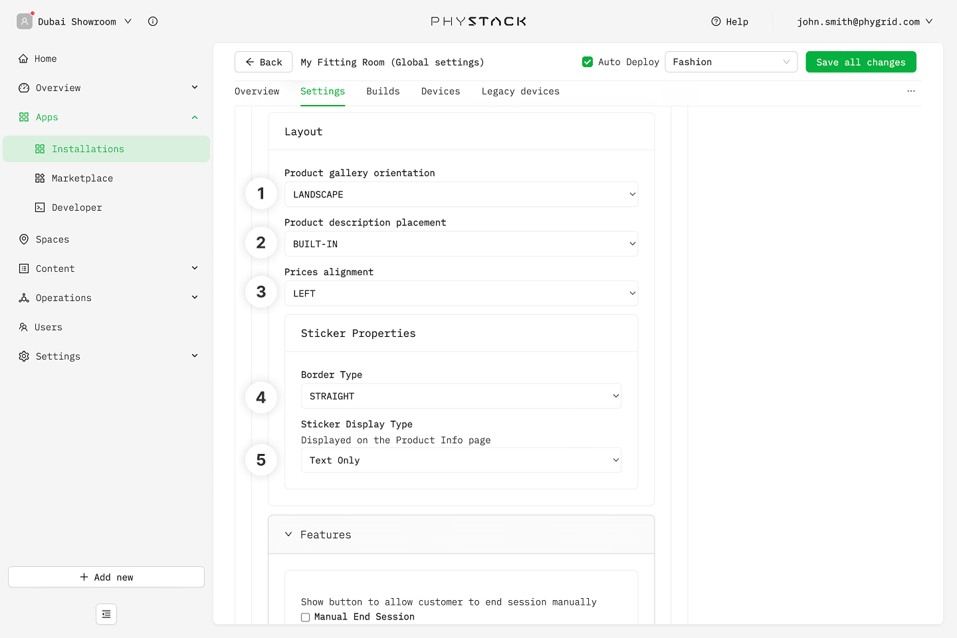This screenshot has height=638, width=957.
Task: Click the Content document icon
Action: point(24,268)
